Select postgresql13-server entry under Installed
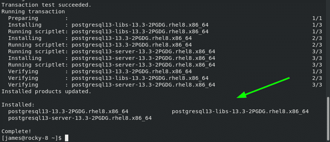 (80, 118)
